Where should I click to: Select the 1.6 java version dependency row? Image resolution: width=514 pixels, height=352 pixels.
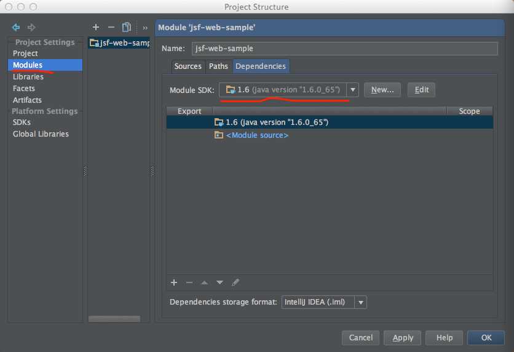click(330, 122)
